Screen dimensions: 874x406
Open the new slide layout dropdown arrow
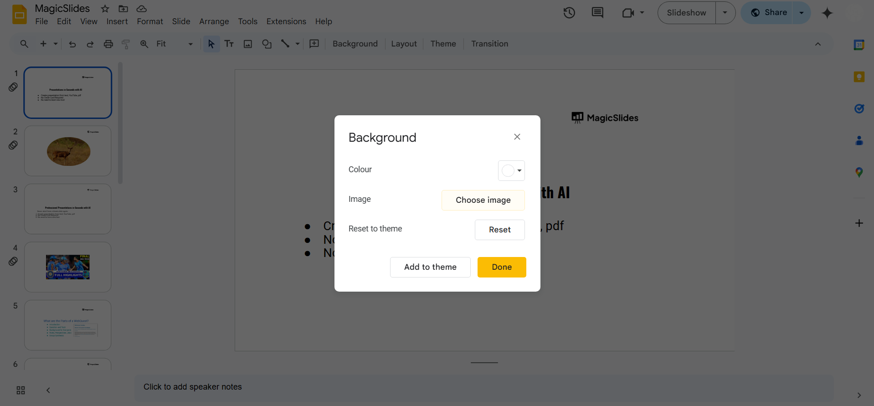(56, 44)
